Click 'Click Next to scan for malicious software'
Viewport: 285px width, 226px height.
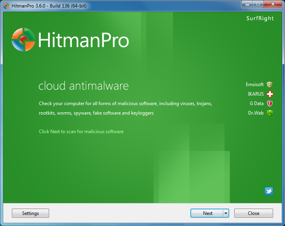[x=81, y=132]
